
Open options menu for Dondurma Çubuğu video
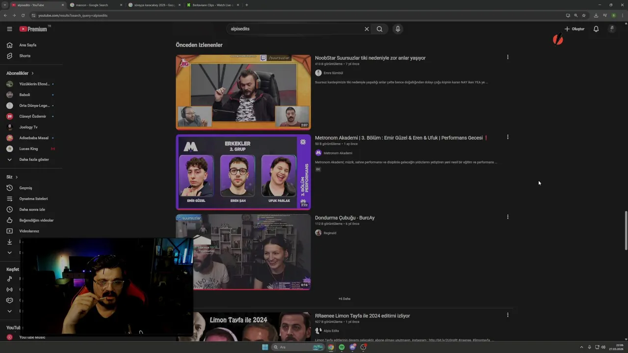508,217
